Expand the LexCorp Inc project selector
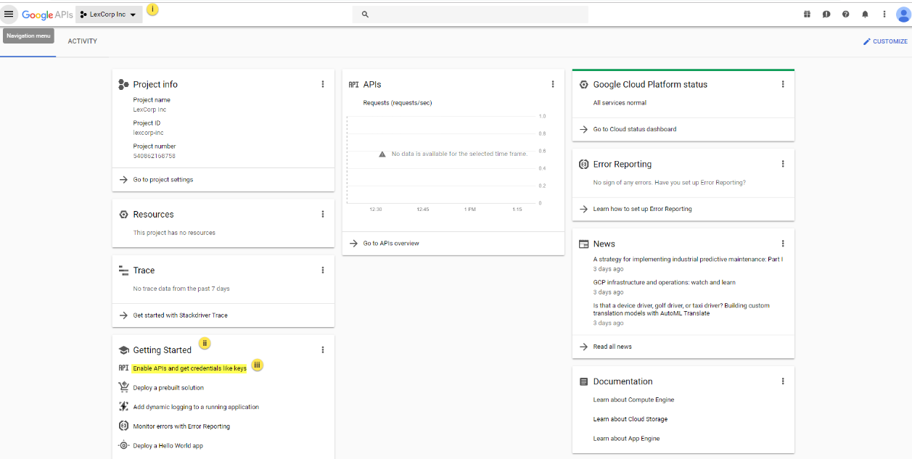Image resolution: width=912 pixels, height=459 pixels. (x=109, y=15)
